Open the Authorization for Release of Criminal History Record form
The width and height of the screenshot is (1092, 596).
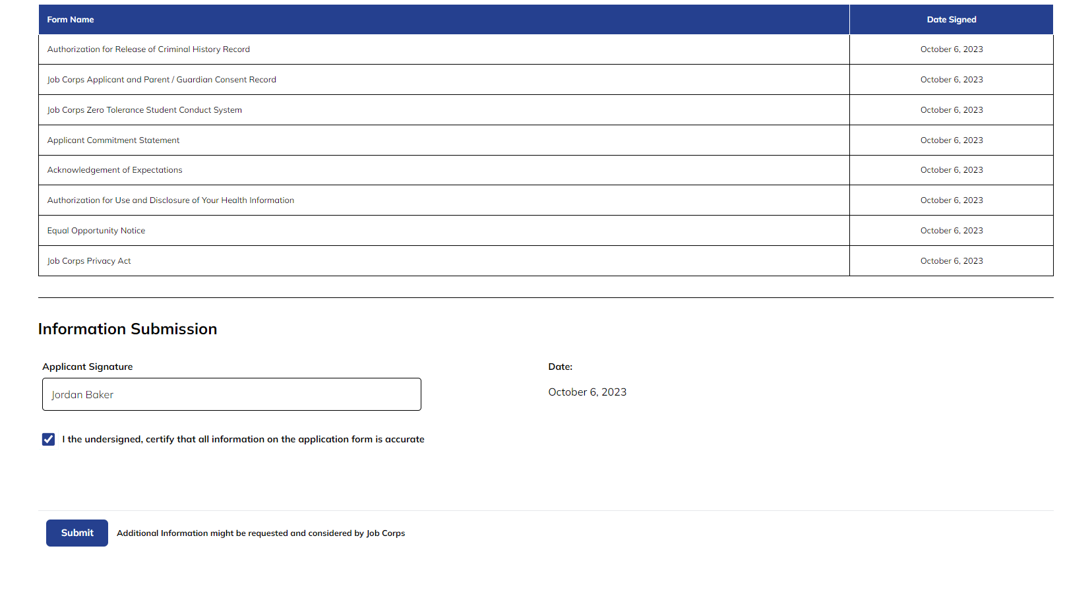click(x=148, y=49)
